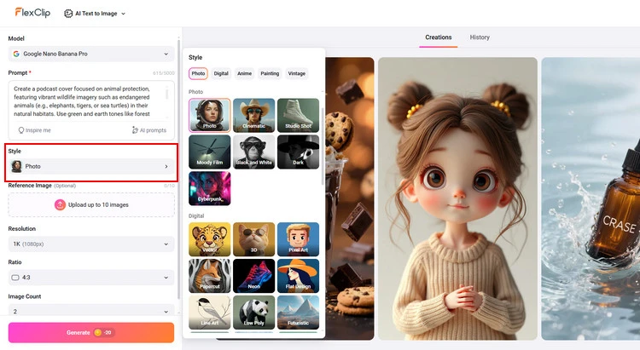
Task: Click inside the Prompt text field
Action: pos(85,102)
